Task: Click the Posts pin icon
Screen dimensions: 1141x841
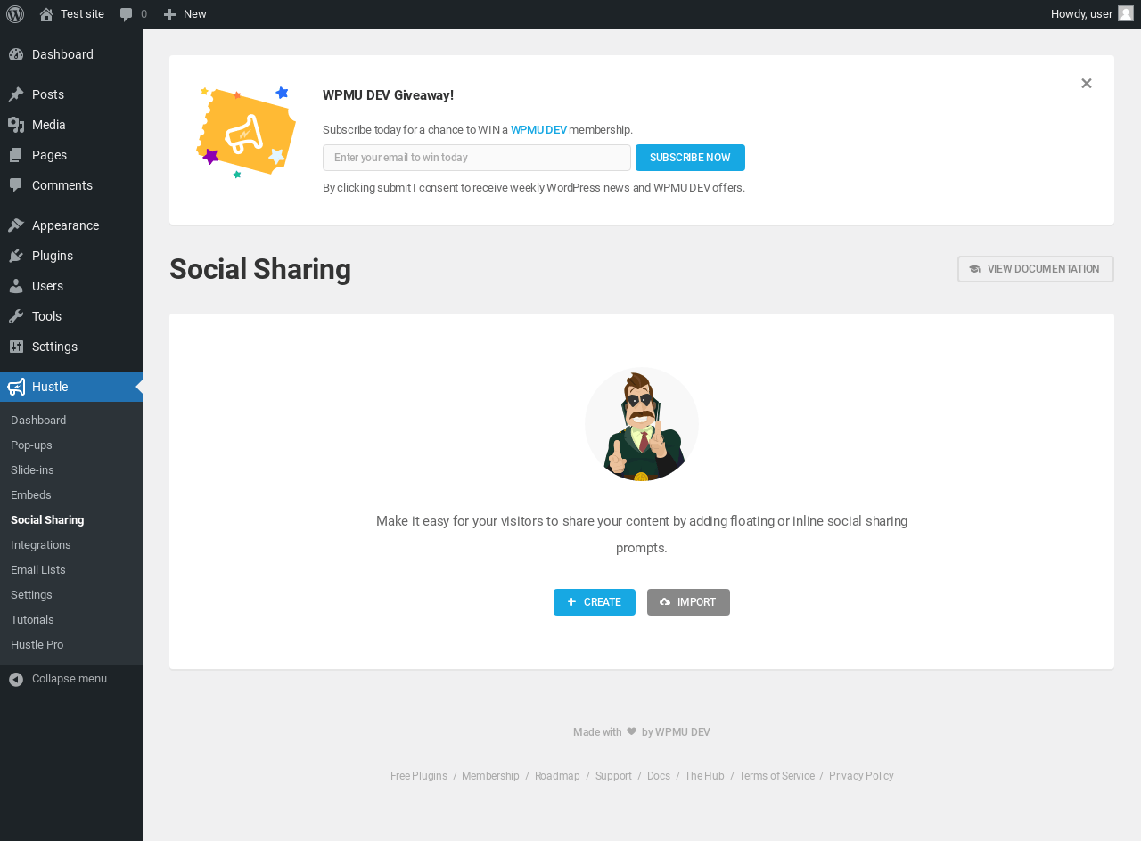Action: click(16, 94)
